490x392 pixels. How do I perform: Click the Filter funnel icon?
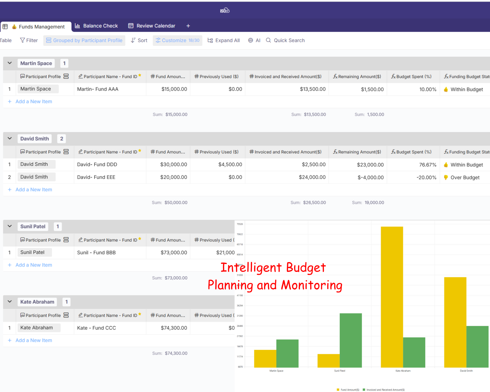pyautogui.click(x=22, y=40)
